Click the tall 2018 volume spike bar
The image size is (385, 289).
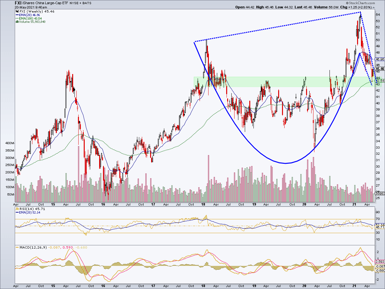[209, 178]
